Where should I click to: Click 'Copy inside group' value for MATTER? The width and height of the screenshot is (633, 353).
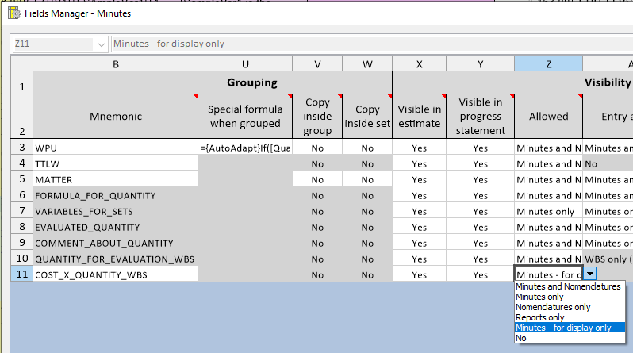[317, 179]
